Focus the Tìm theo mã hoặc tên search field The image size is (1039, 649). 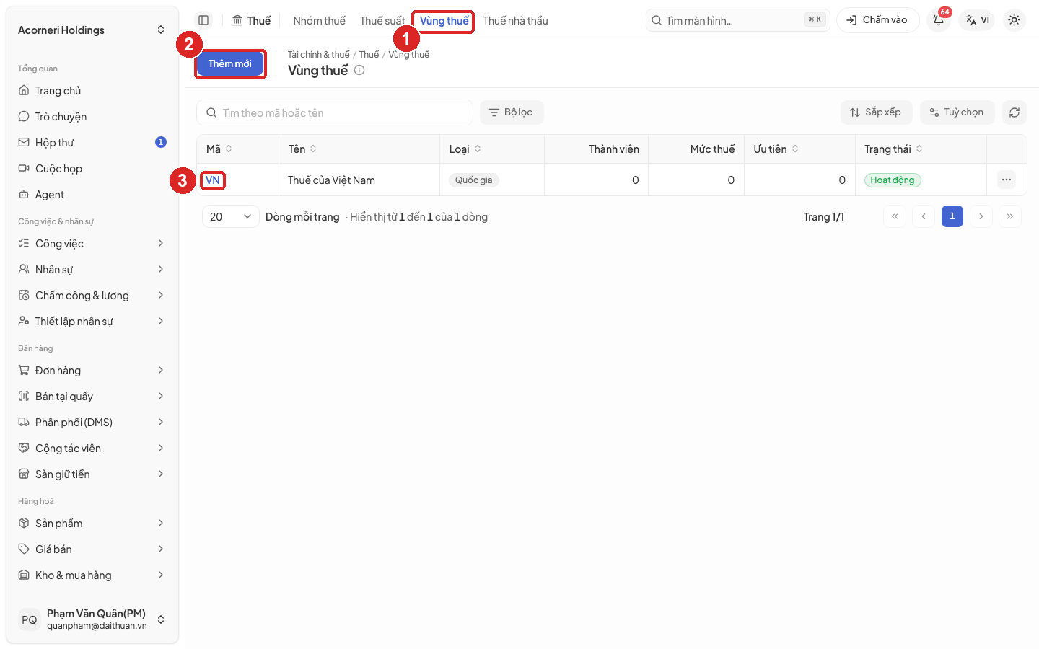click(335, 112)
